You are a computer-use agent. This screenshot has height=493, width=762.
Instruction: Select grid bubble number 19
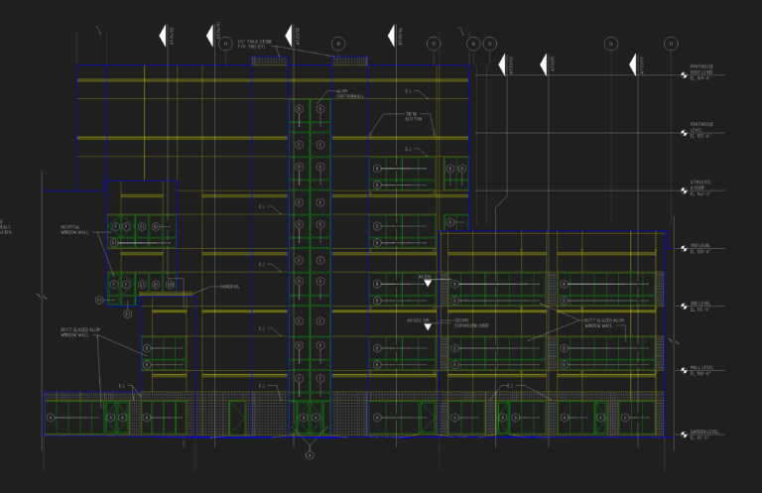(225, 44)
